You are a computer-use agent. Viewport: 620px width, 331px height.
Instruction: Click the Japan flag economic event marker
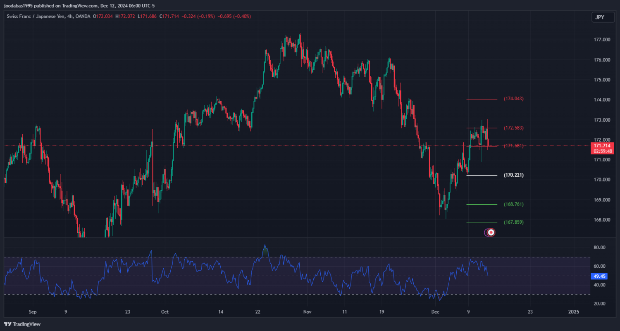(491, 232)
